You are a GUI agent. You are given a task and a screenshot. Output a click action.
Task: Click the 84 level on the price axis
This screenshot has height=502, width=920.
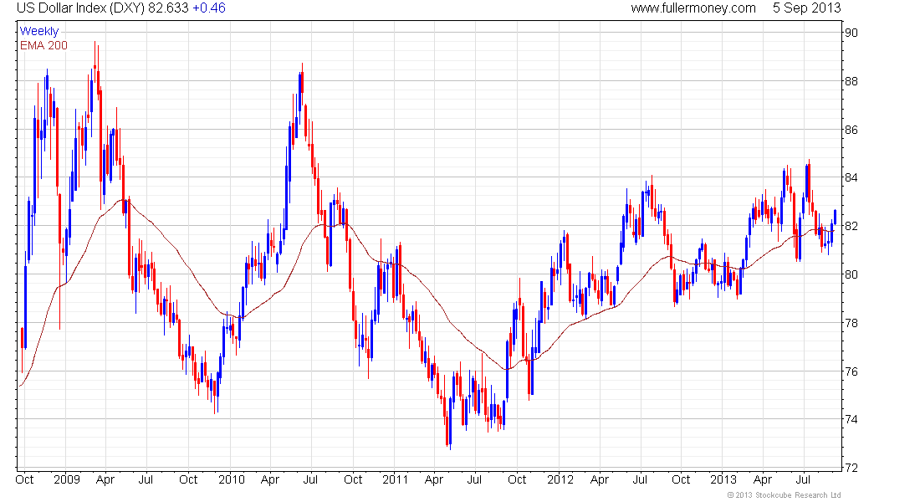click(x=851, y=177)
